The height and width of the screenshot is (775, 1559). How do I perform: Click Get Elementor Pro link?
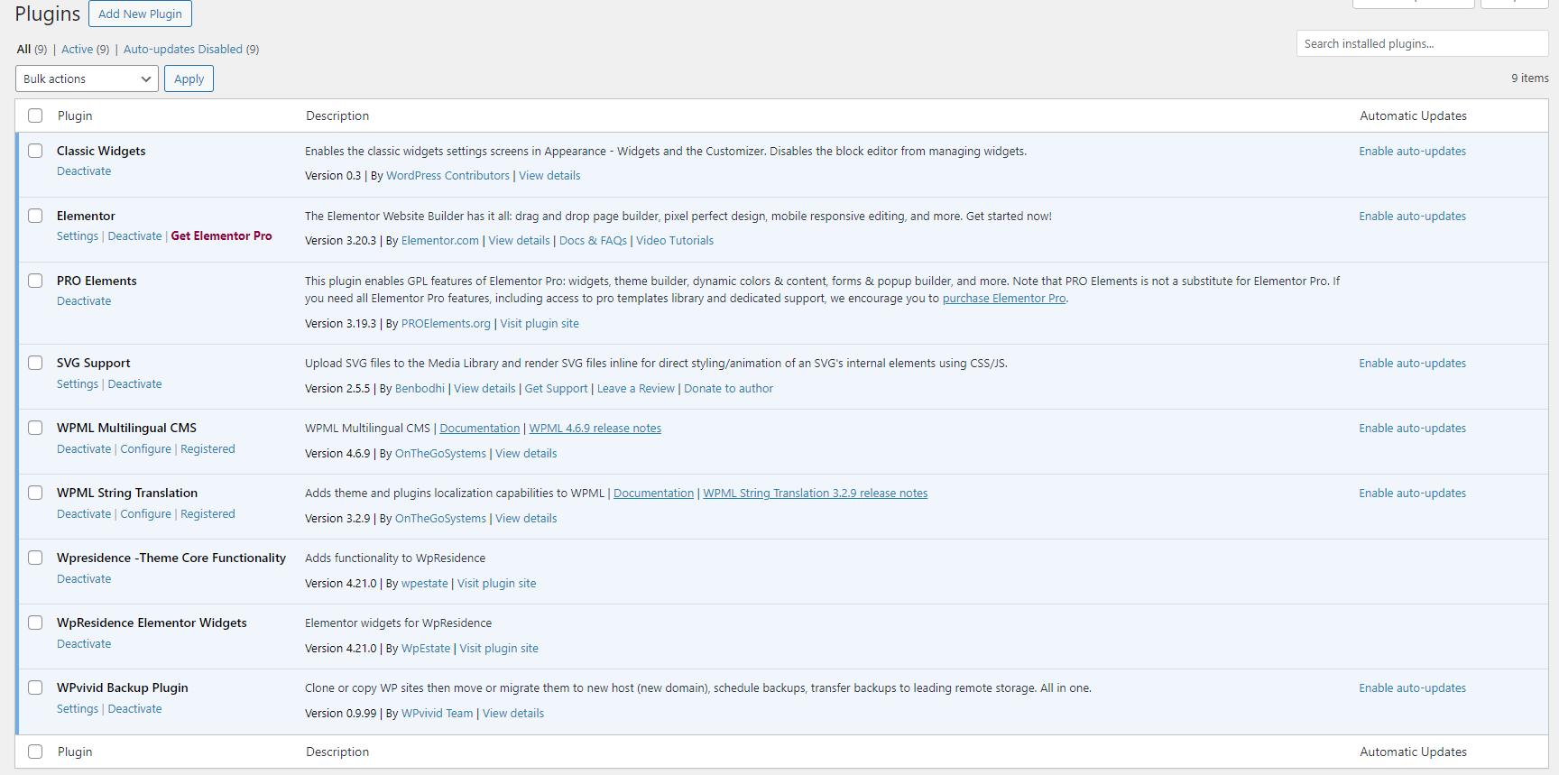[221, 236]
